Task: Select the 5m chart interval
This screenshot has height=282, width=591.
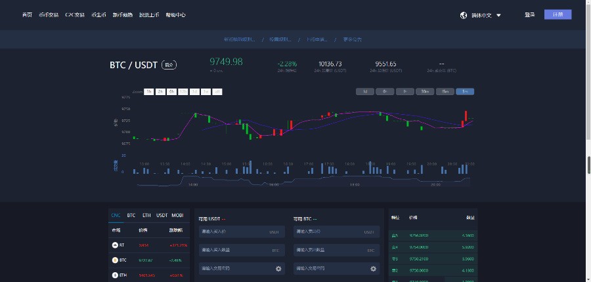Action: (x=465, y=92)
